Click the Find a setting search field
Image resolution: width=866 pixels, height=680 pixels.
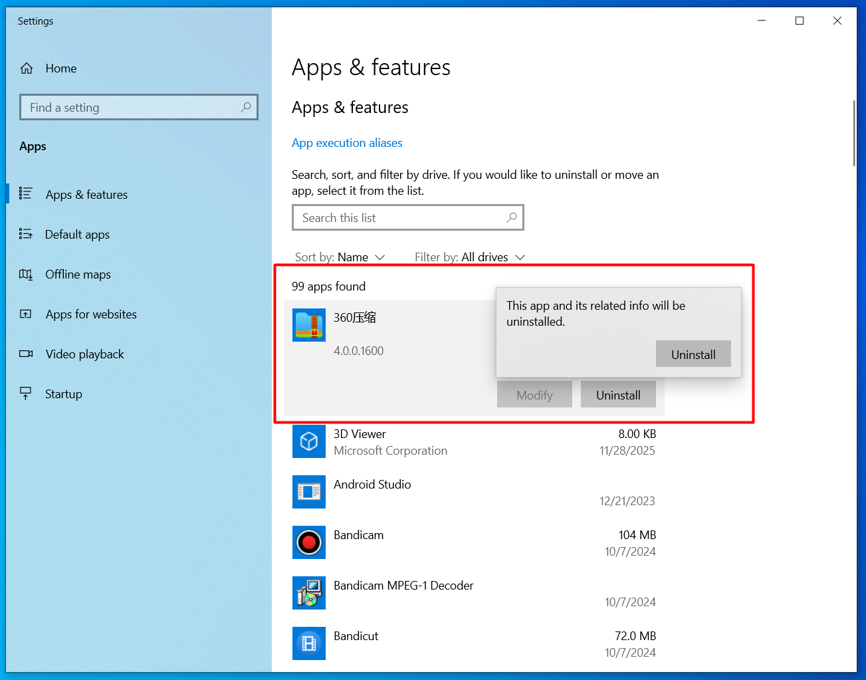pos(139,107)
